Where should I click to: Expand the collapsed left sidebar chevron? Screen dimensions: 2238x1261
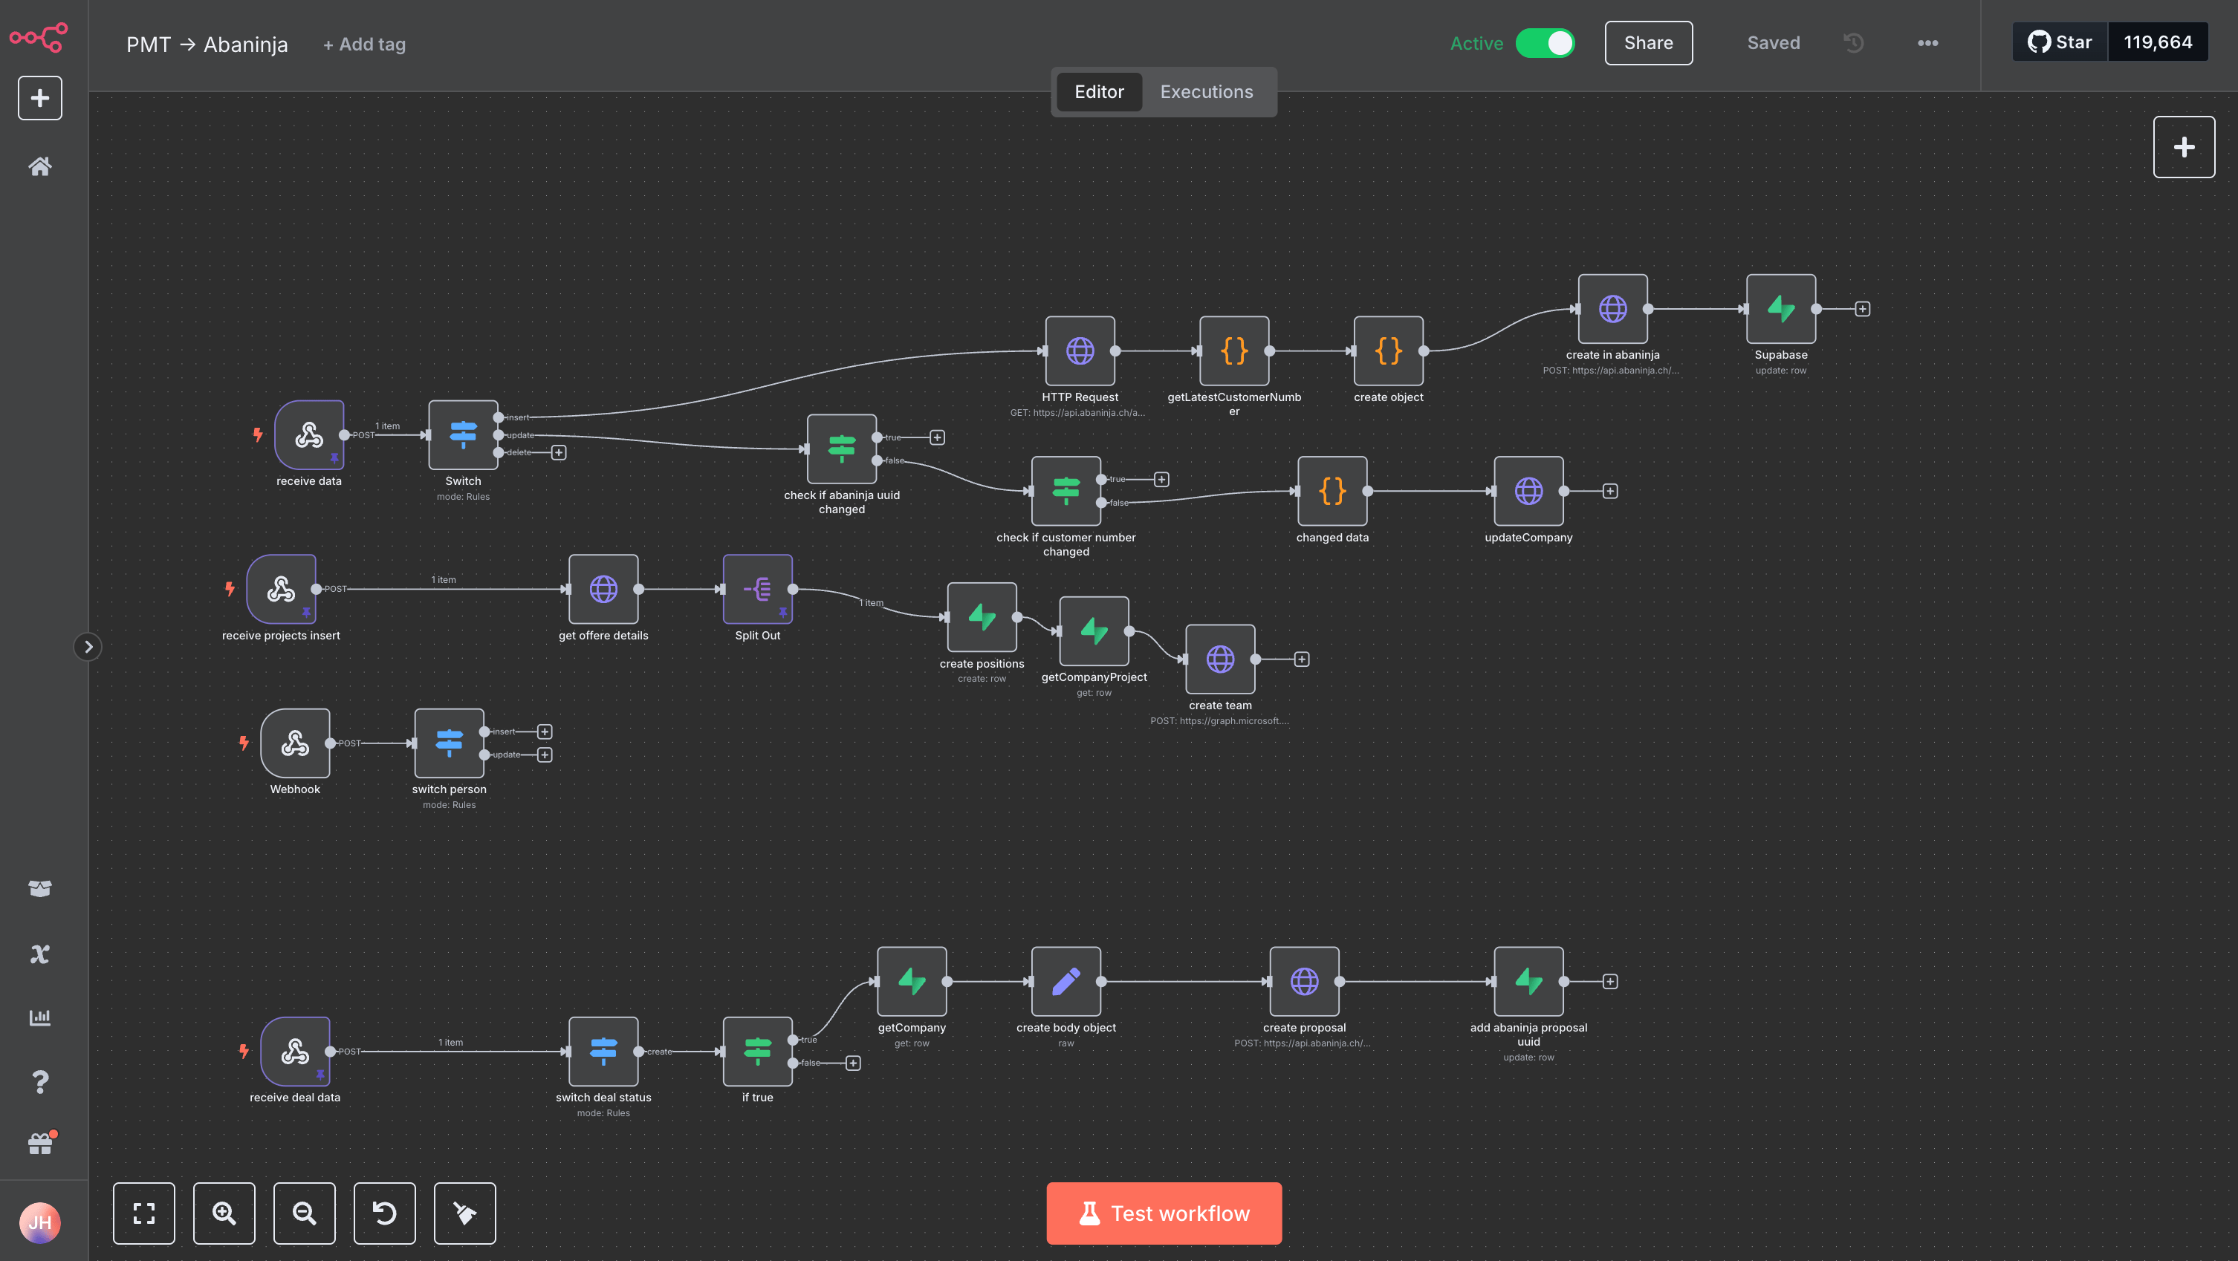[88, 646]
